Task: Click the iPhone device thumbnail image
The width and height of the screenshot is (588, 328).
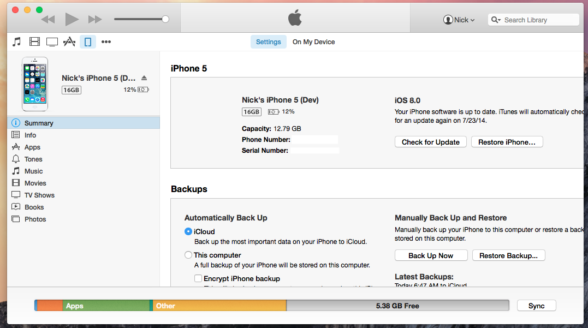Action: click(x=35, y=84)
